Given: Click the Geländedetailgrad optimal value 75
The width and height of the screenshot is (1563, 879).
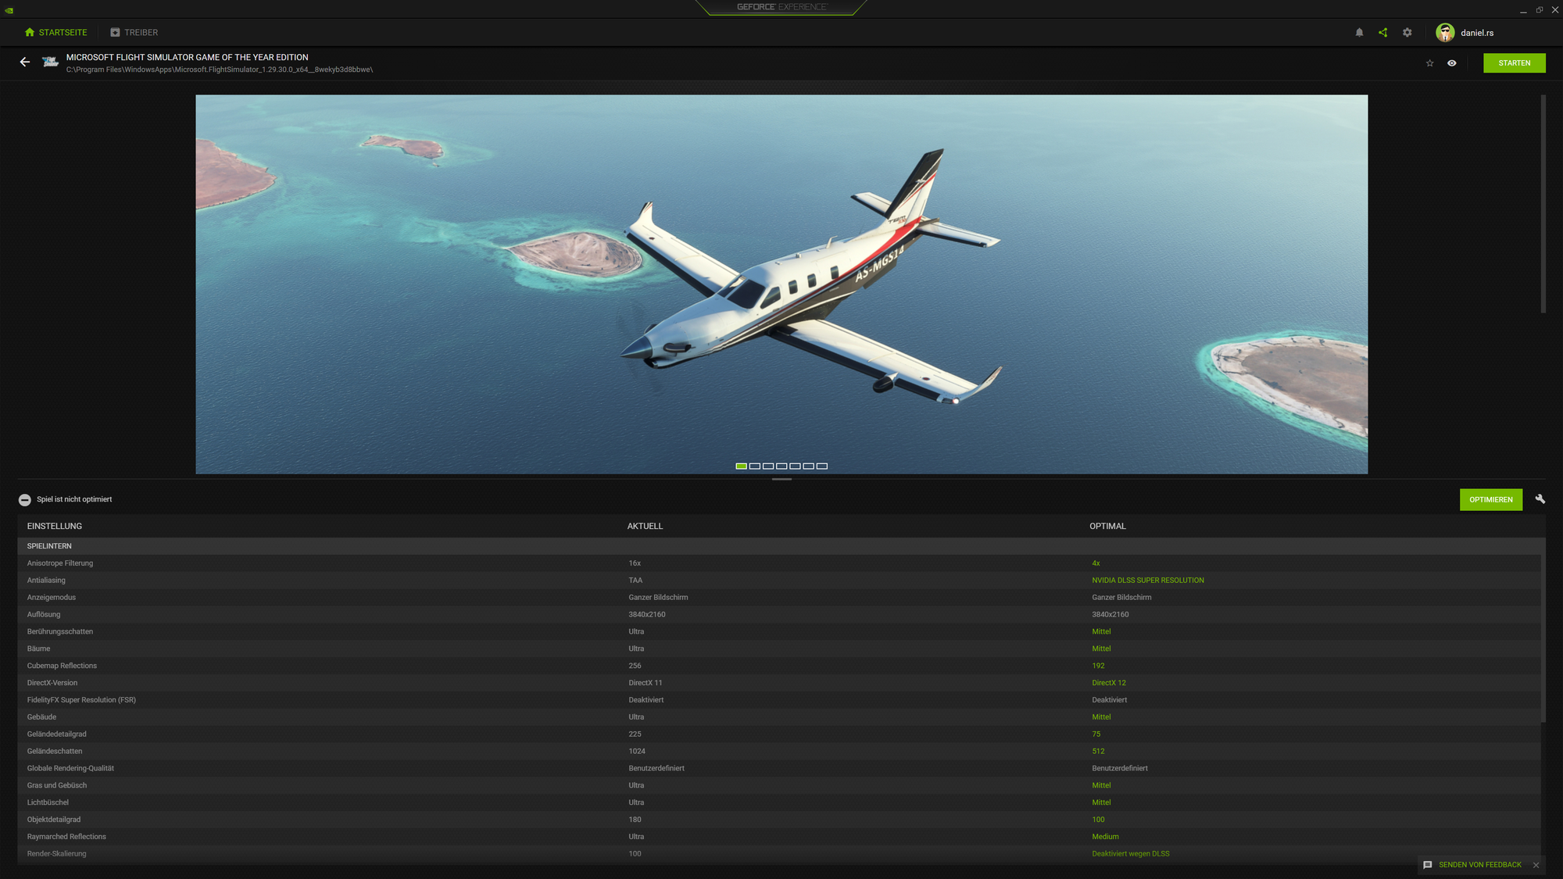Looking at the screenshot, I should (x=1096, y=734).
